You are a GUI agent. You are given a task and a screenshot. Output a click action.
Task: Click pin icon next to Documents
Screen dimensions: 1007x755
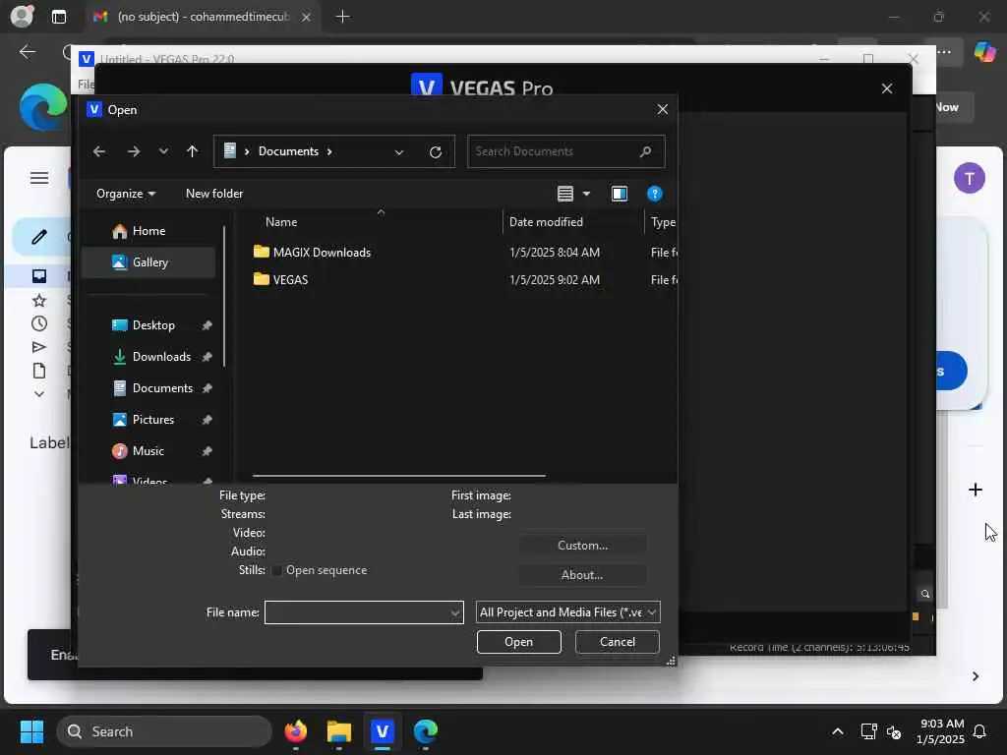[x=207, y=388]
